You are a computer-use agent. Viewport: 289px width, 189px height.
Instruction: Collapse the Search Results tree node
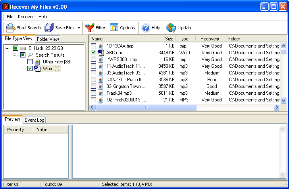15,55
